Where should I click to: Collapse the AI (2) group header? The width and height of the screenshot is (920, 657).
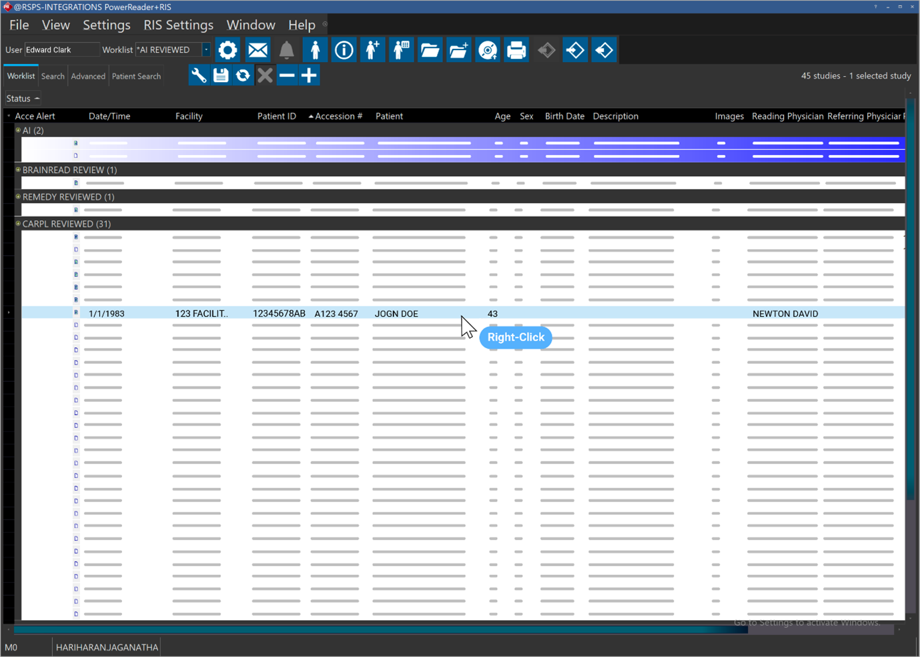click(x=17, y=130)
